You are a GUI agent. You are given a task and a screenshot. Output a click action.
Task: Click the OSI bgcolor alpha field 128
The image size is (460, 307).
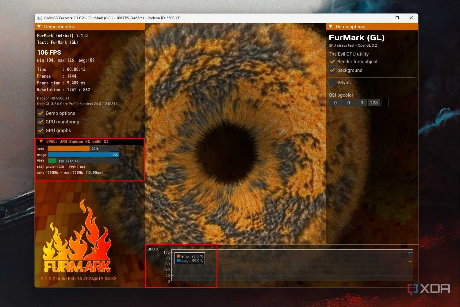point(374,103)
